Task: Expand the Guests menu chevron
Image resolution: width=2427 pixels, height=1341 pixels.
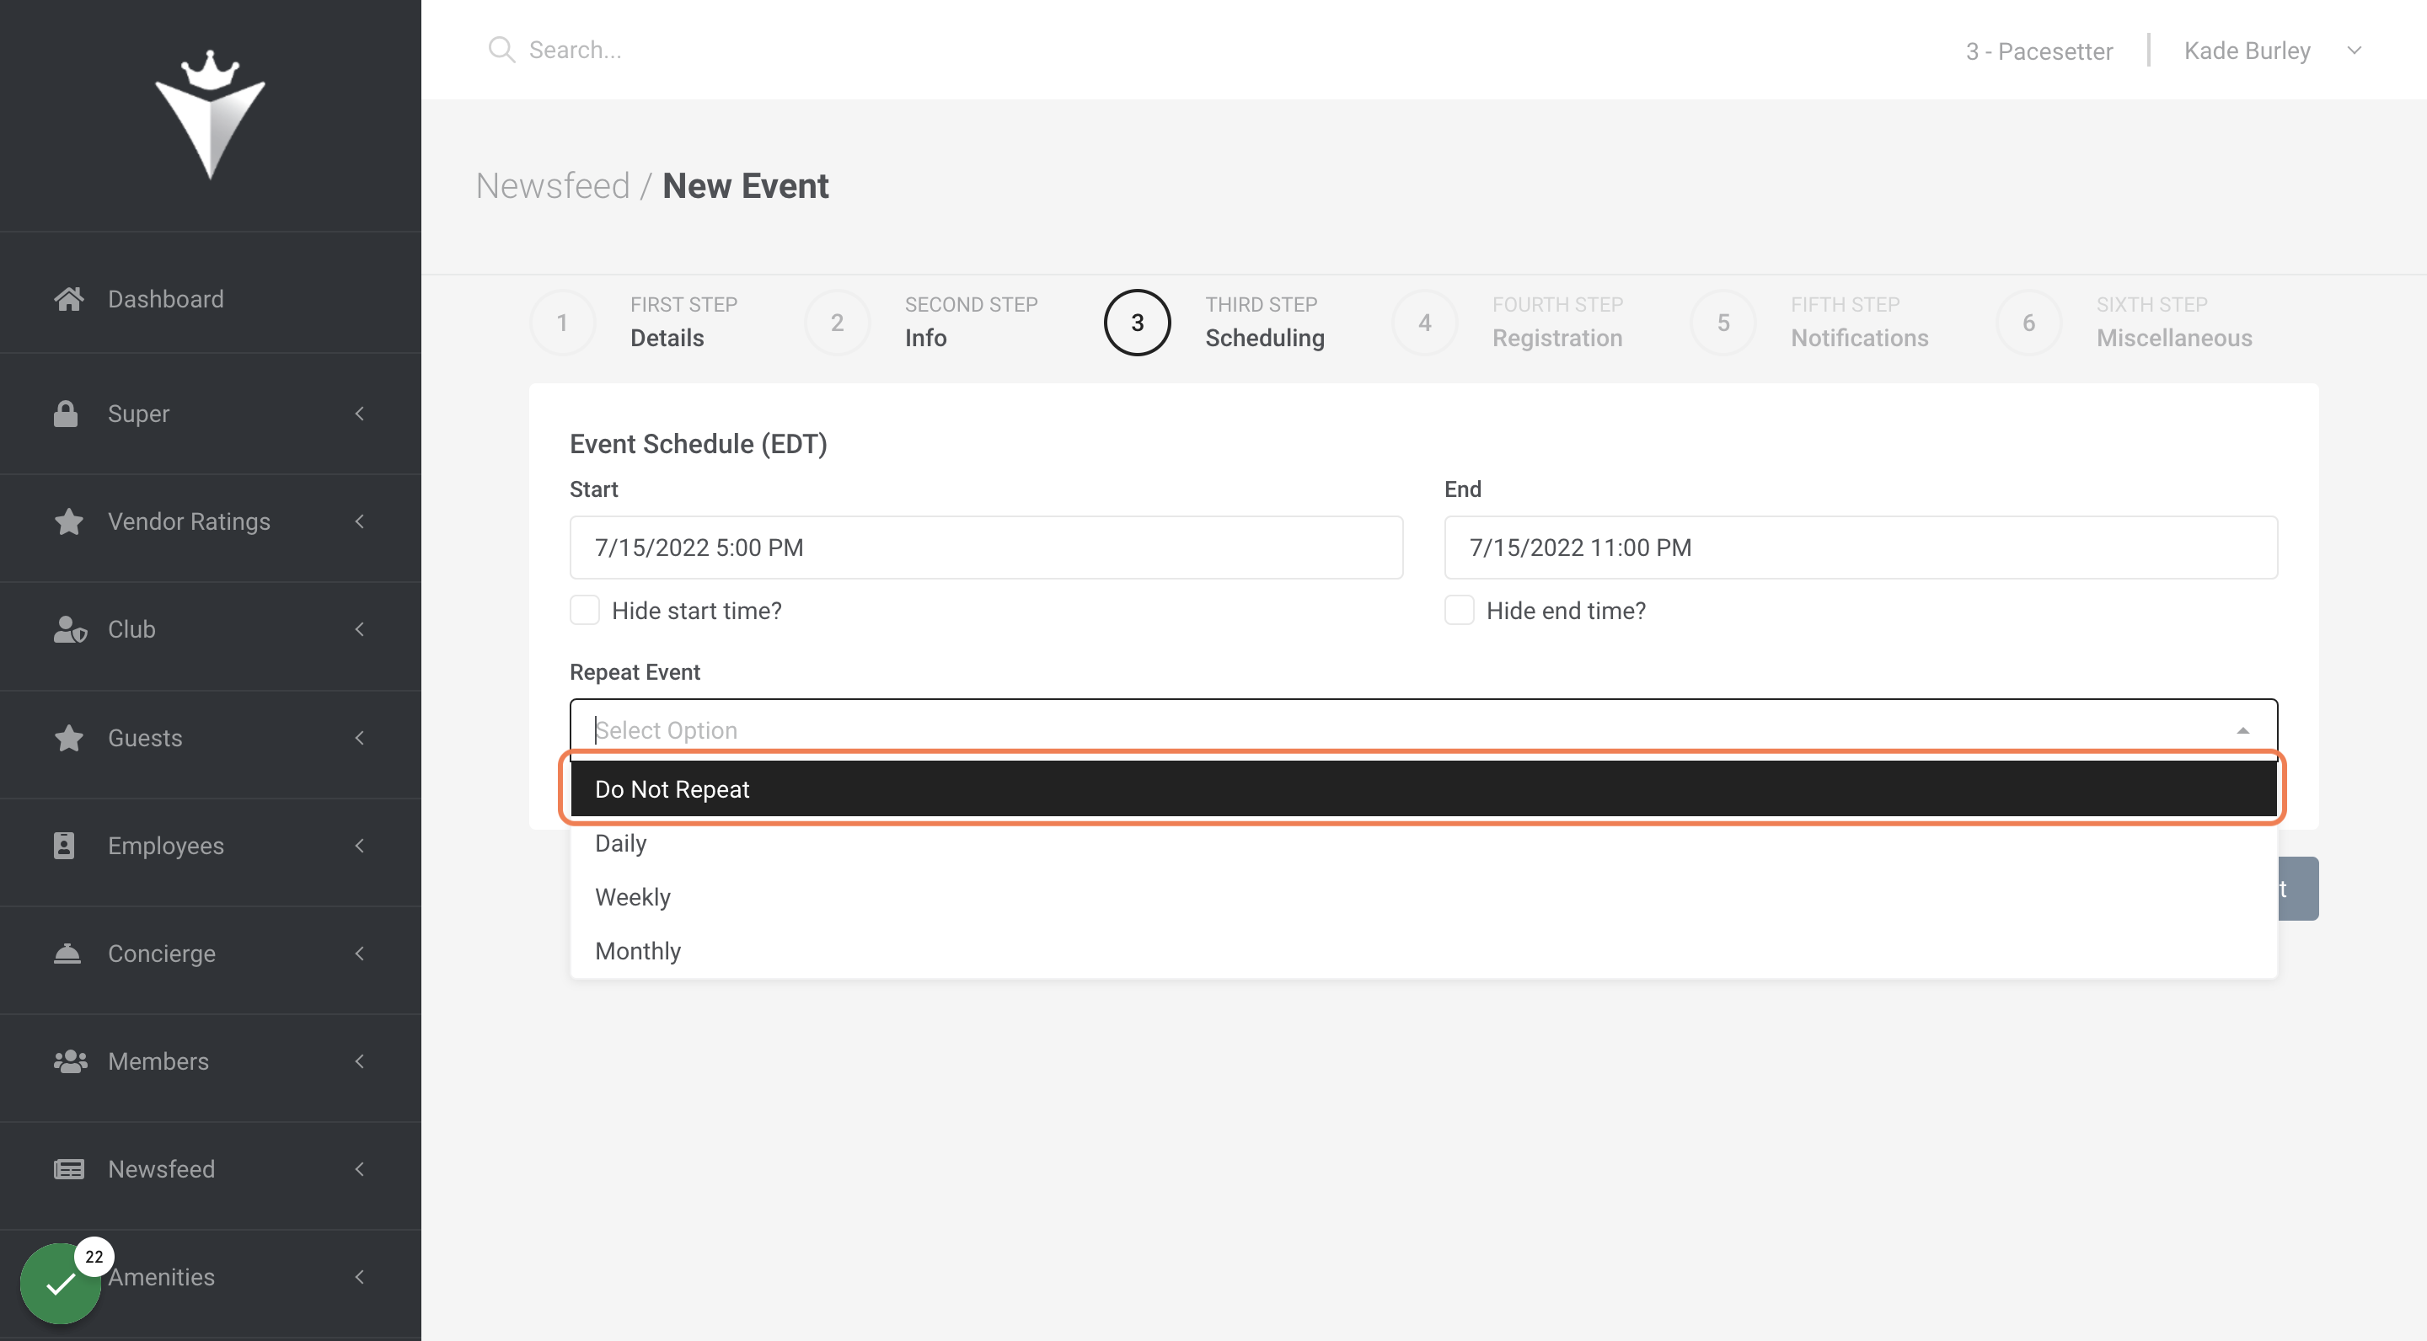Action: click(x=359, y=737)
